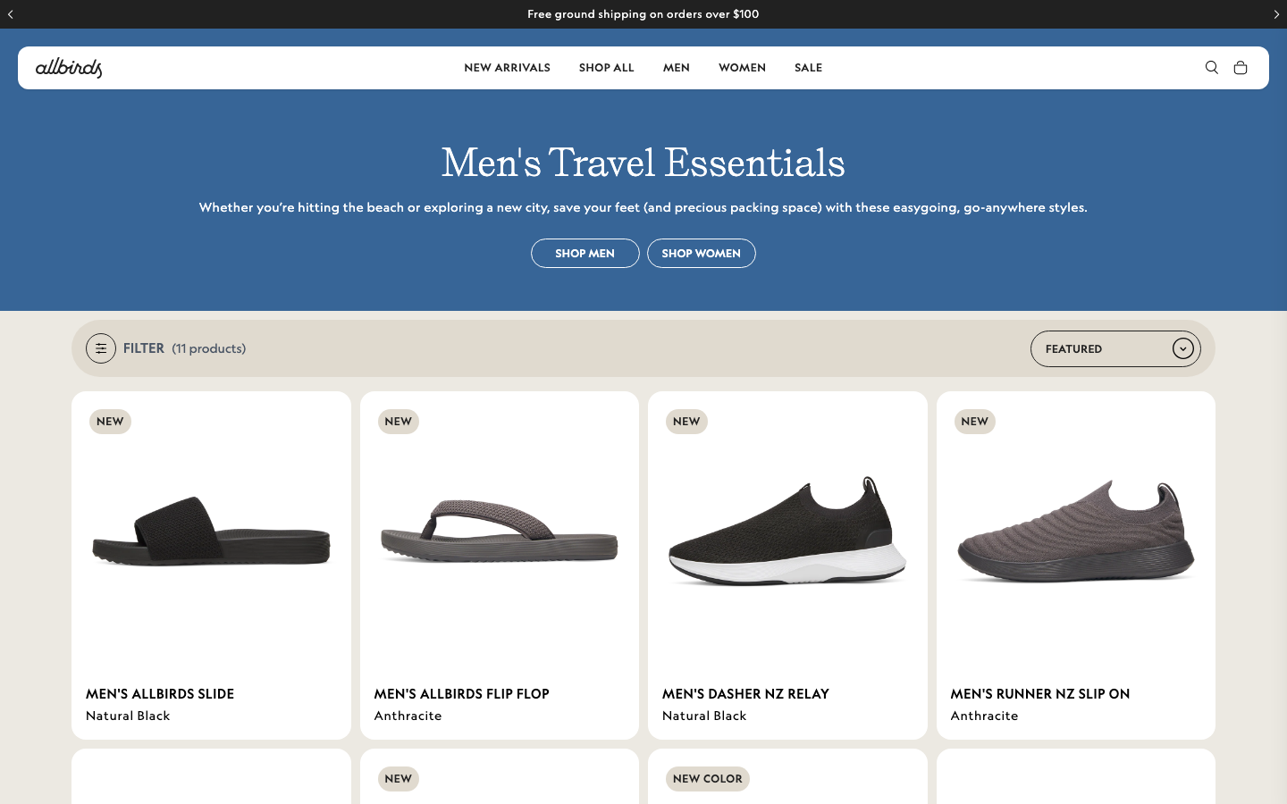Expand the Featured sort dropdown
The image size is (1287, 804).
(x=1115, y=348)
